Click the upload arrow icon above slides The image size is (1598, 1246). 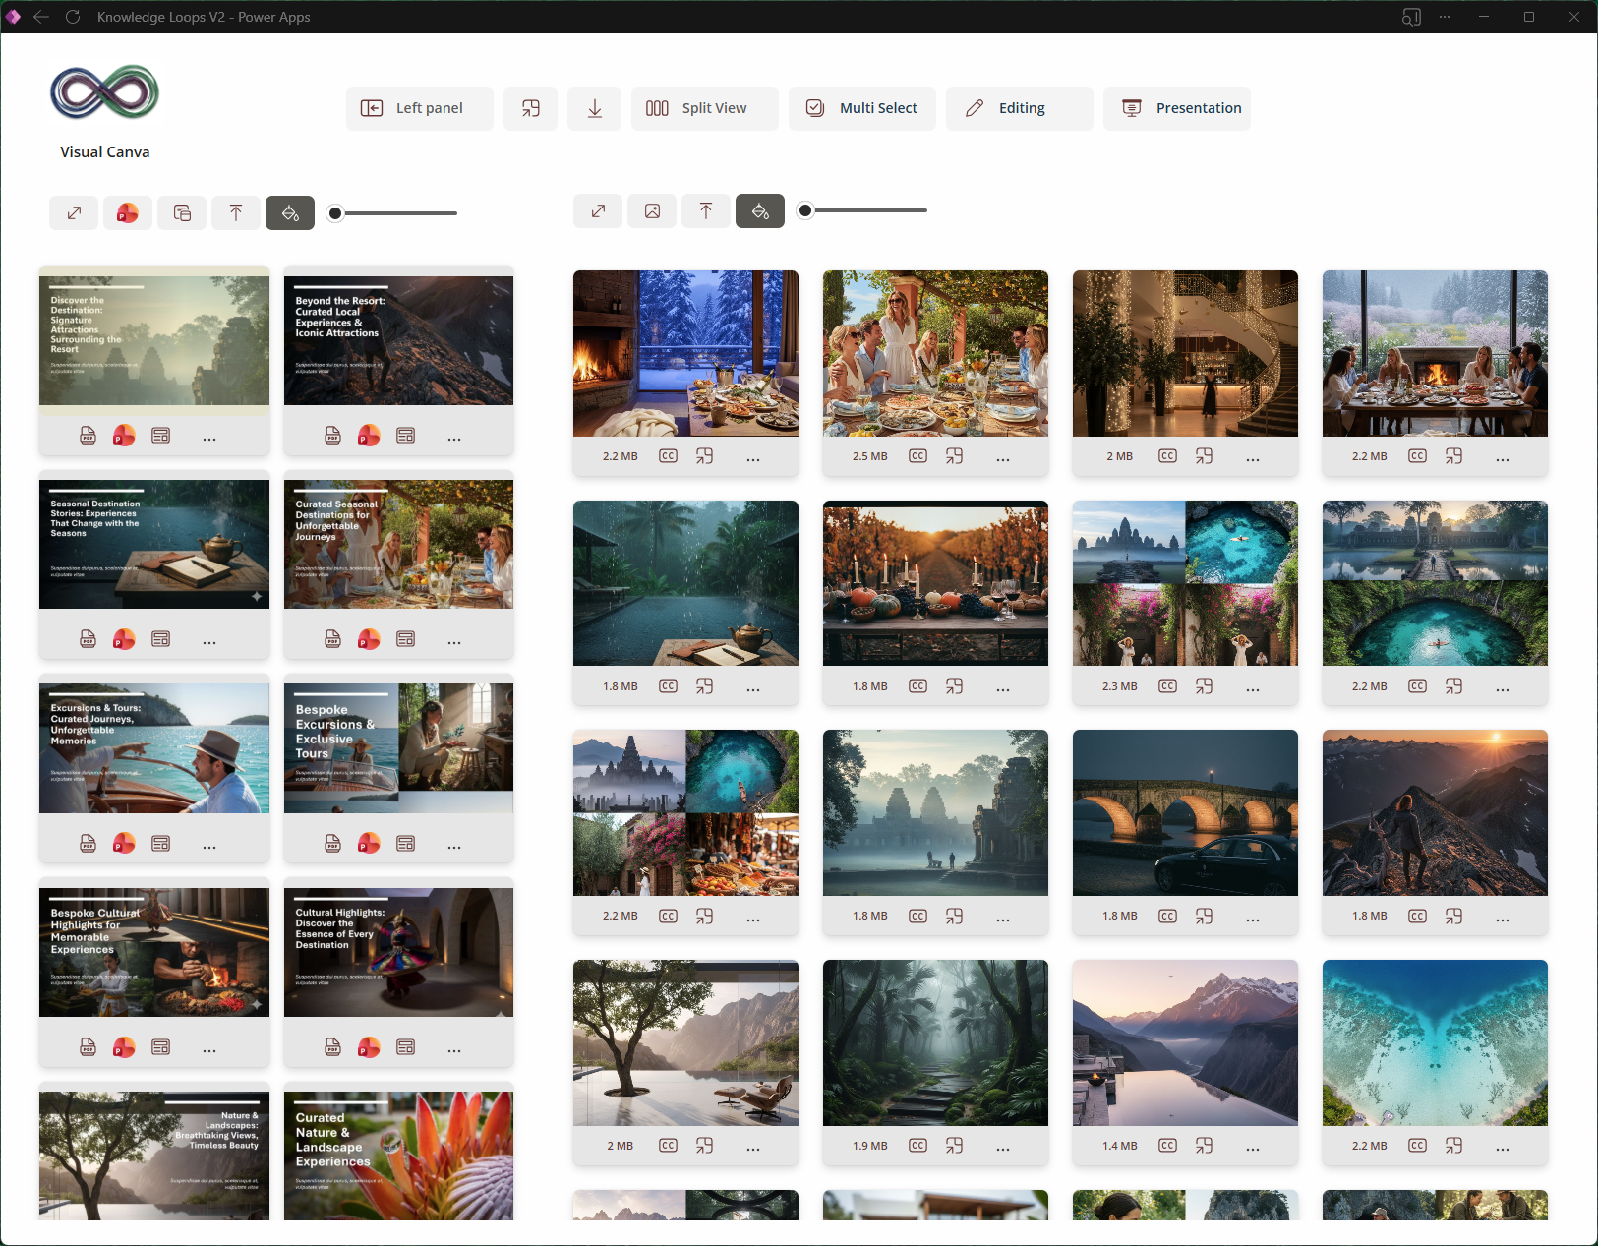236,212
